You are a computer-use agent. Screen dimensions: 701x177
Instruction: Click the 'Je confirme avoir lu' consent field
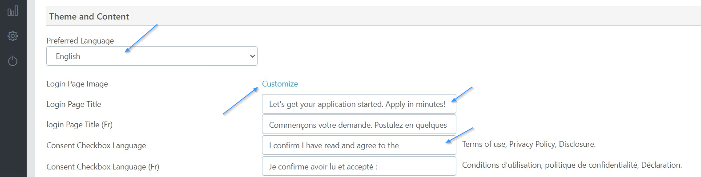click(x=359, y=166)
